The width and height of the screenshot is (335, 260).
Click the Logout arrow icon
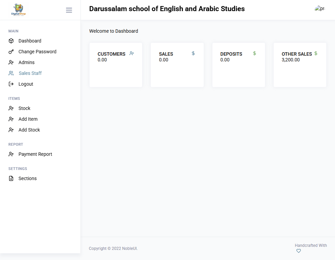(11, 84)
